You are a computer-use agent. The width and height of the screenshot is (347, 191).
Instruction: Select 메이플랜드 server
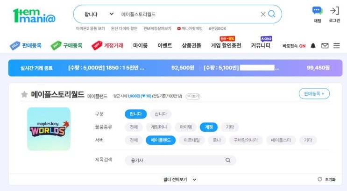point(161,140)
